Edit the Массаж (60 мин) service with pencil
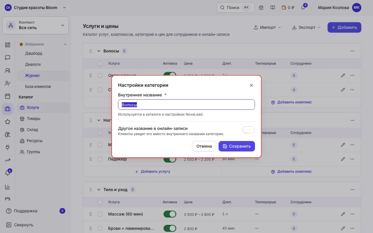Image resolution: width=373 pixels, height=233 pixels. 343,214
